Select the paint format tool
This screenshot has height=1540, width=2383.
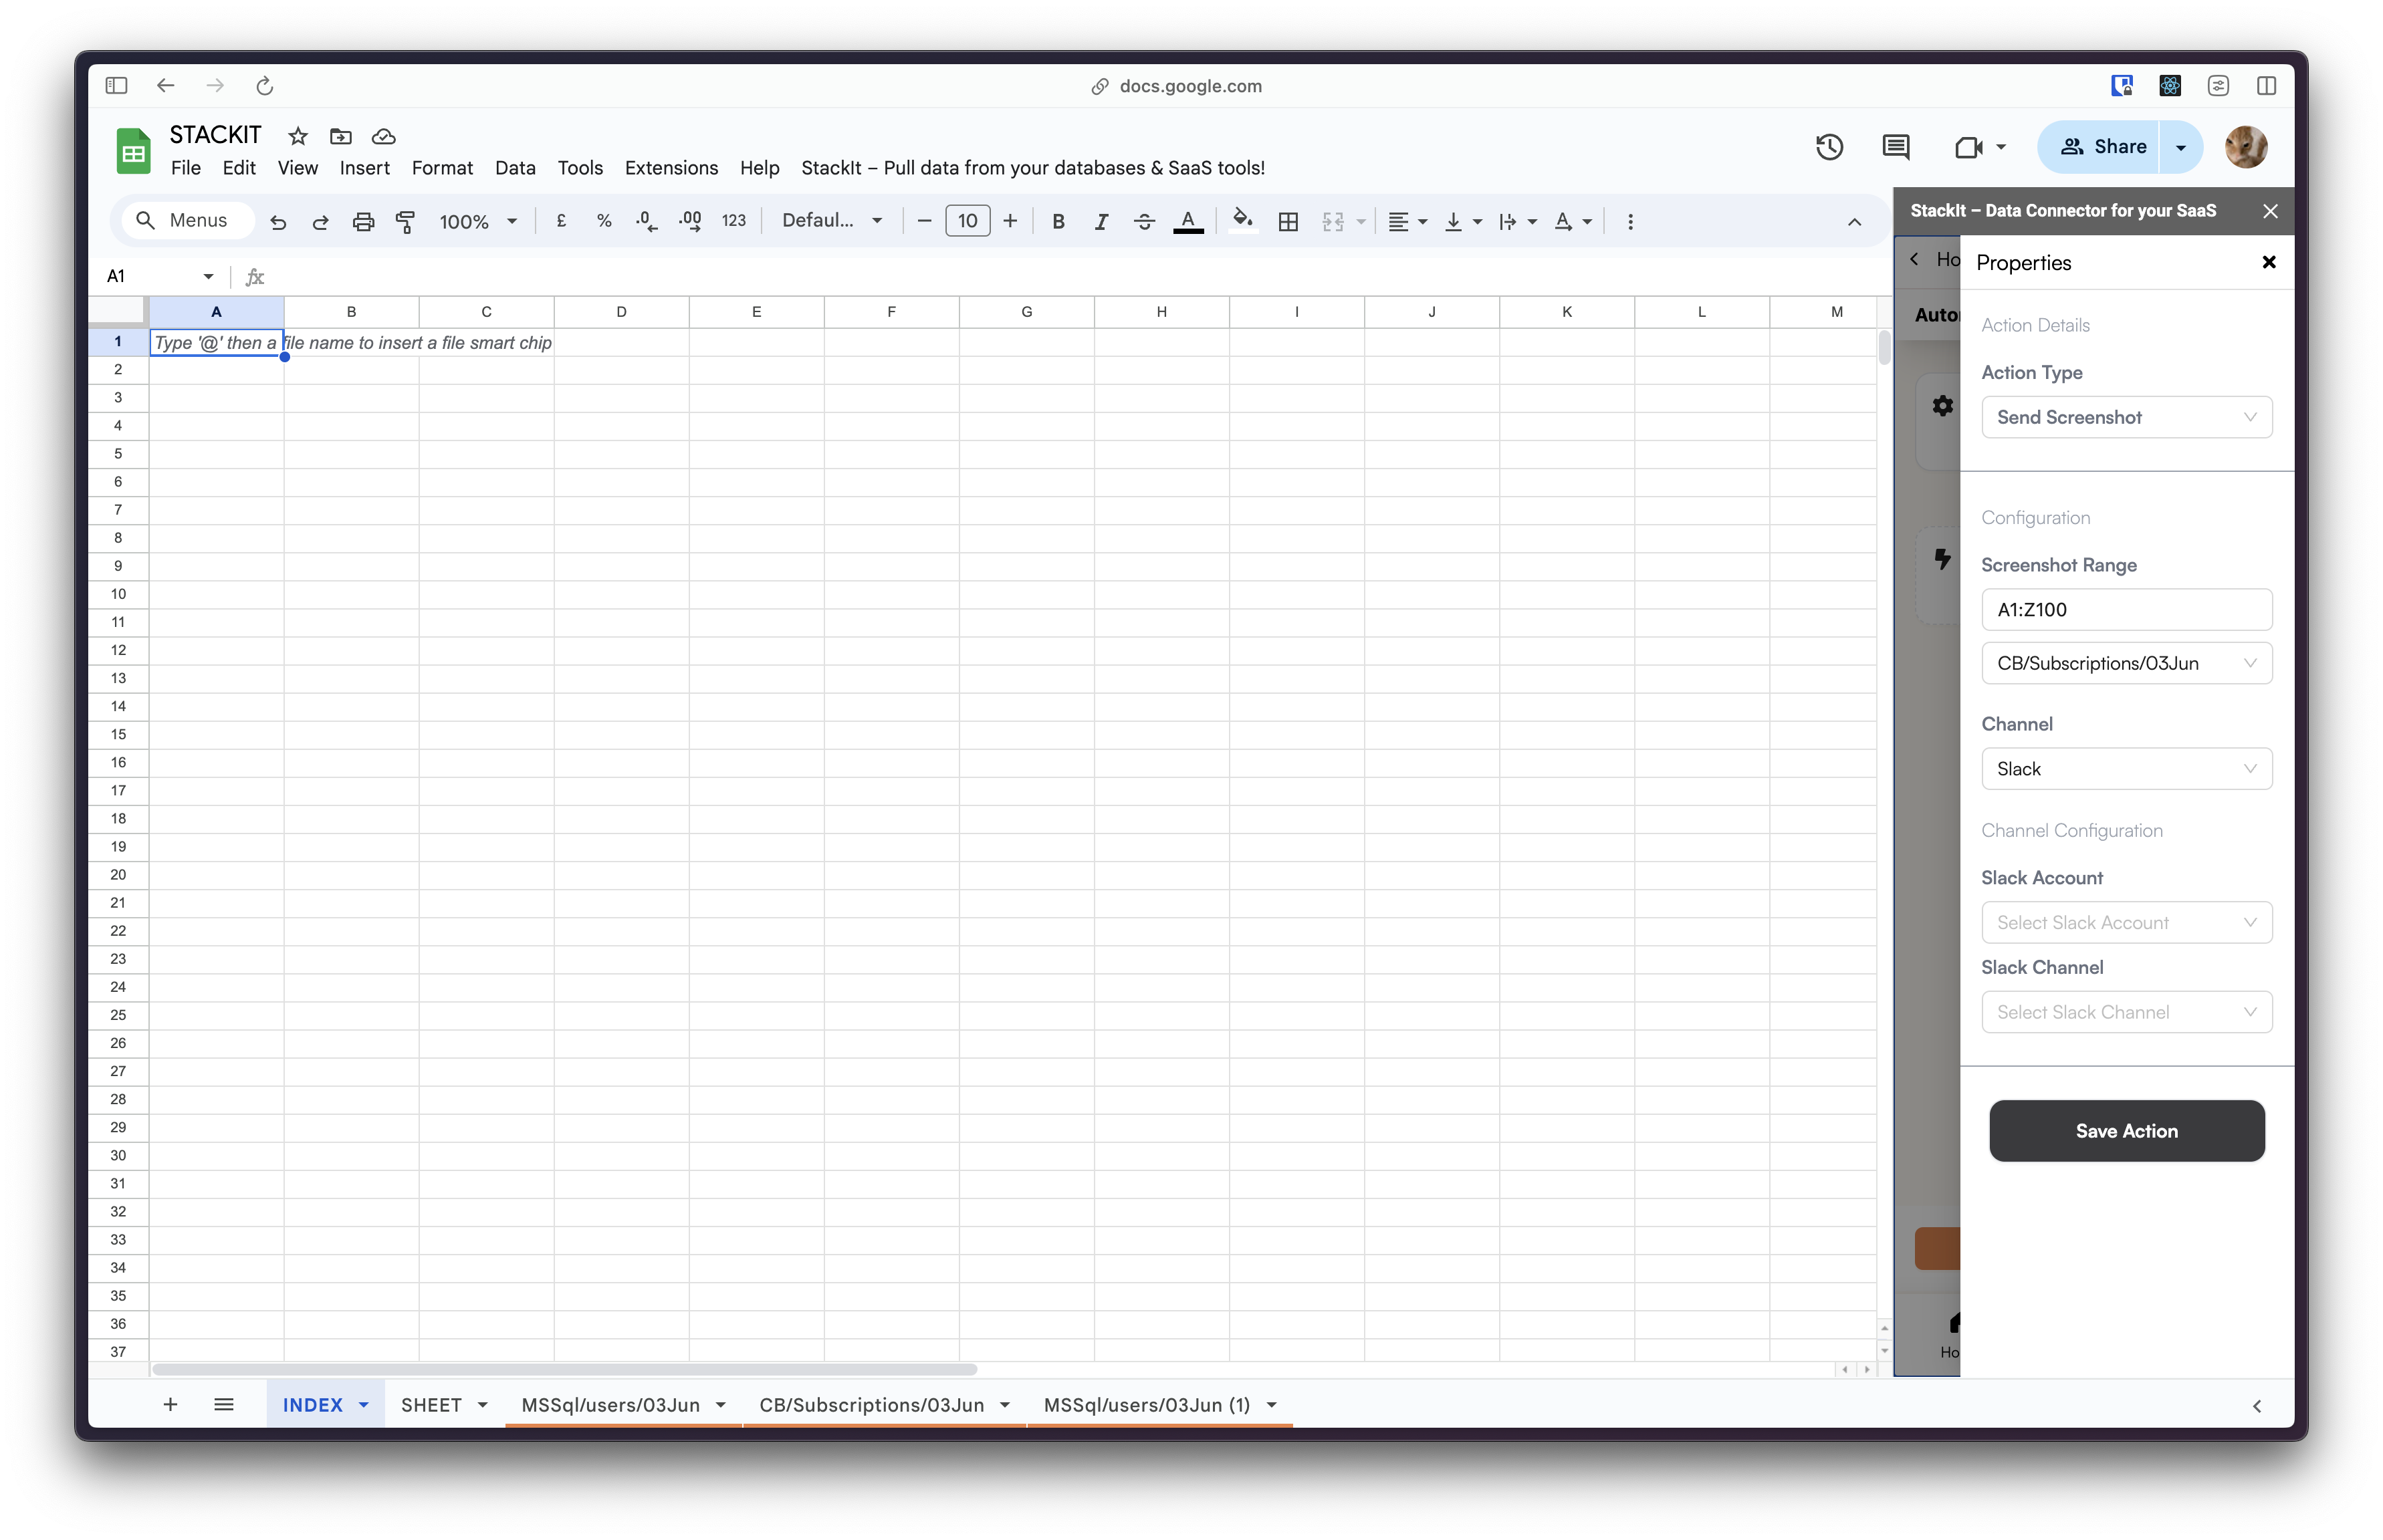coord(405,222)
